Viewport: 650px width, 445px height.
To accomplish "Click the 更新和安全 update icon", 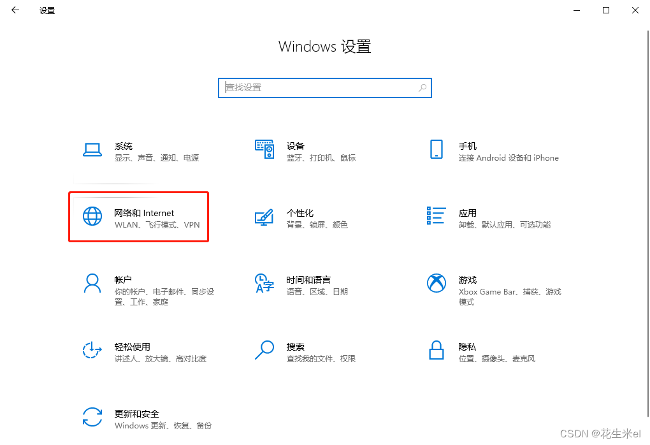I will pos(93,418).
